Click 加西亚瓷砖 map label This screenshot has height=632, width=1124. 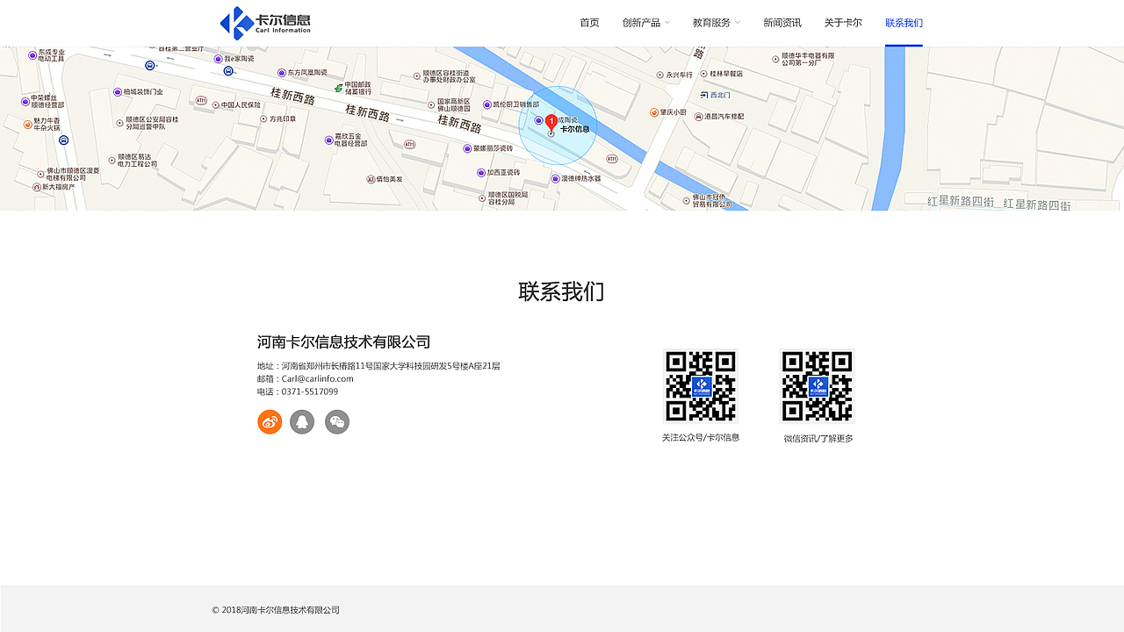(503, 173)
